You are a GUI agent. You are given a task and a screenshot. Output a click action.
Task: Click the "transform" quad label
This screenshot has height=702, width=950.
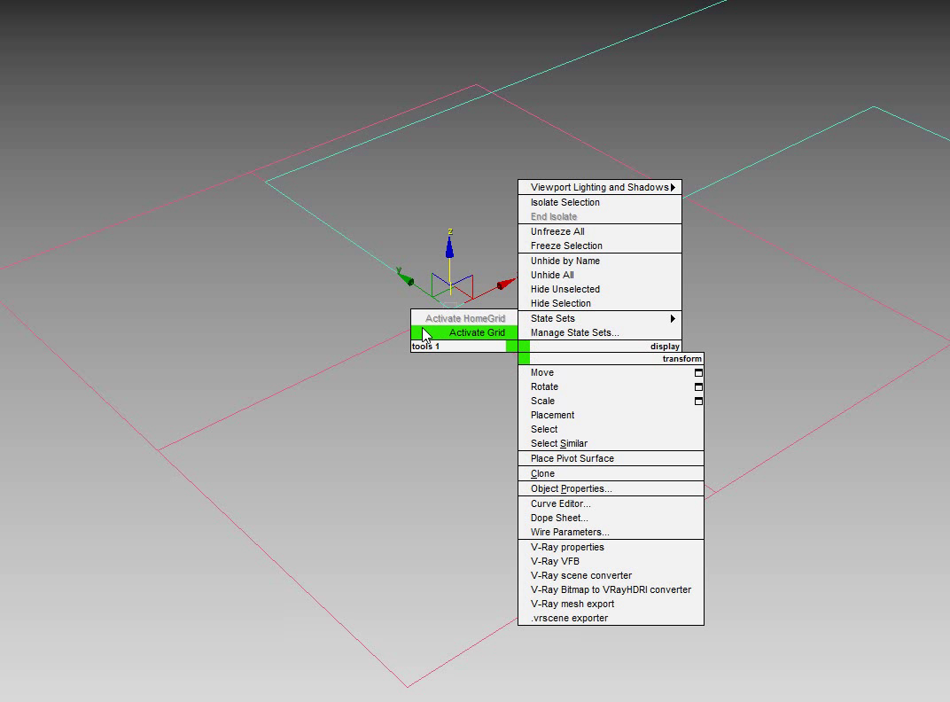(x=682, y=359)
